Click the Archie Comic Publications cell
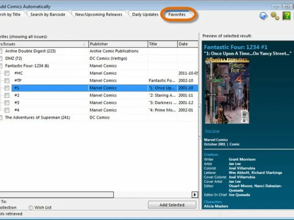This screenshot has width=294, height=220. pos(114,51)
